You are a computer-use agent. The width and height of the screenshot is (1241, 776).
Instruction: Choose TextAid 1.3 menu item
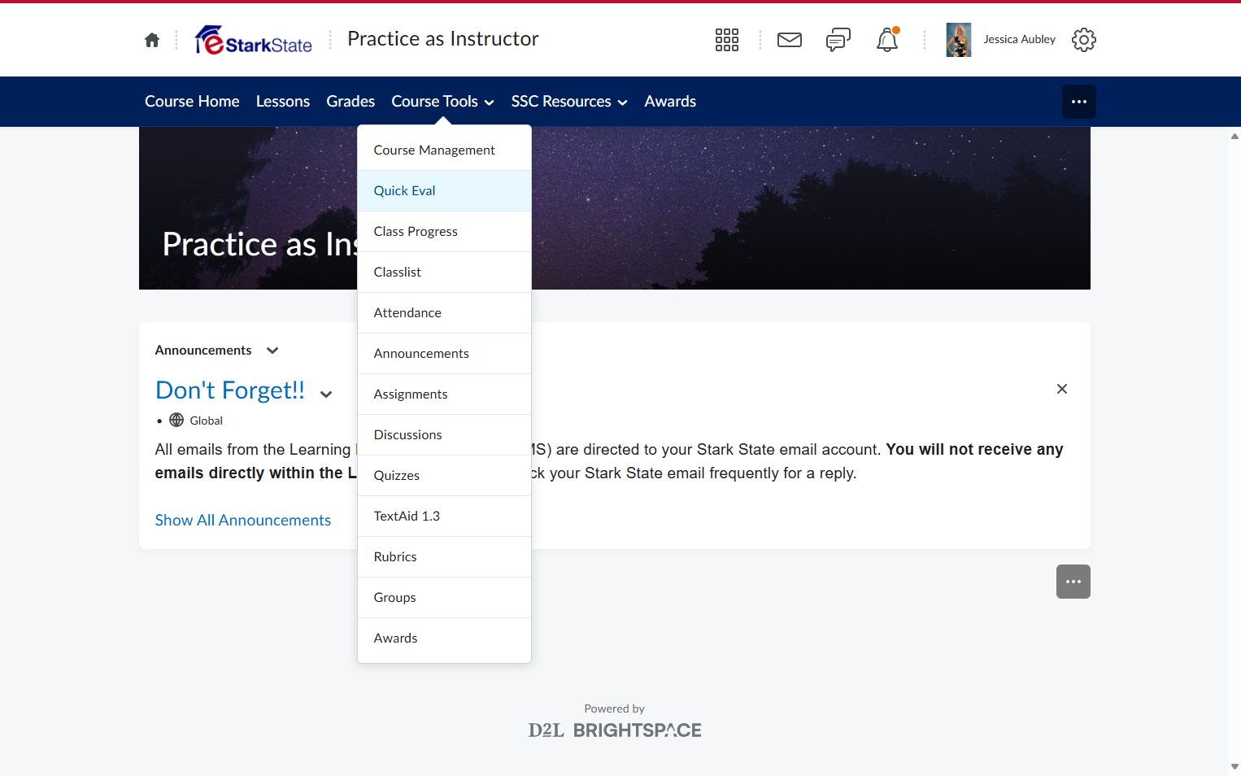tap(444, 517)
